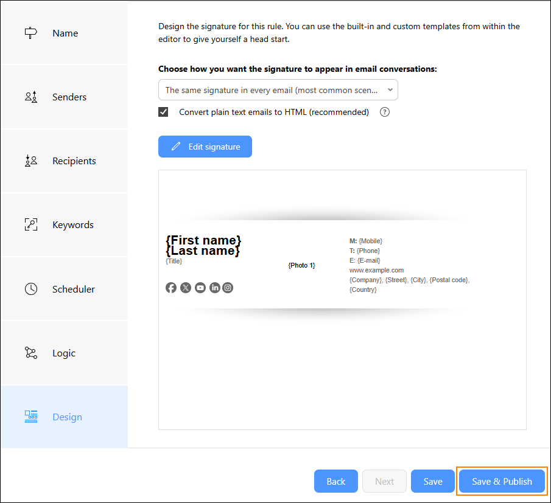Go to the Keywords step

click(65, 224)
